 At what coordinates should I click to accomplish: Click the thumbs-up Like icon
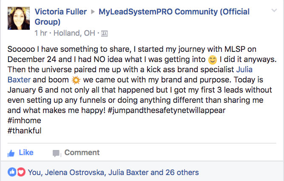click(11, 153)
